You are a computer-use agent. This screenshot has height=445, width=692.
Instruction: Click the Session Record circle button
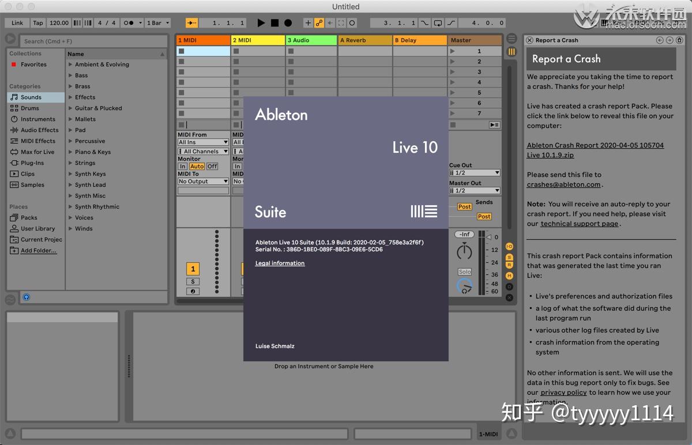point(352,23)
